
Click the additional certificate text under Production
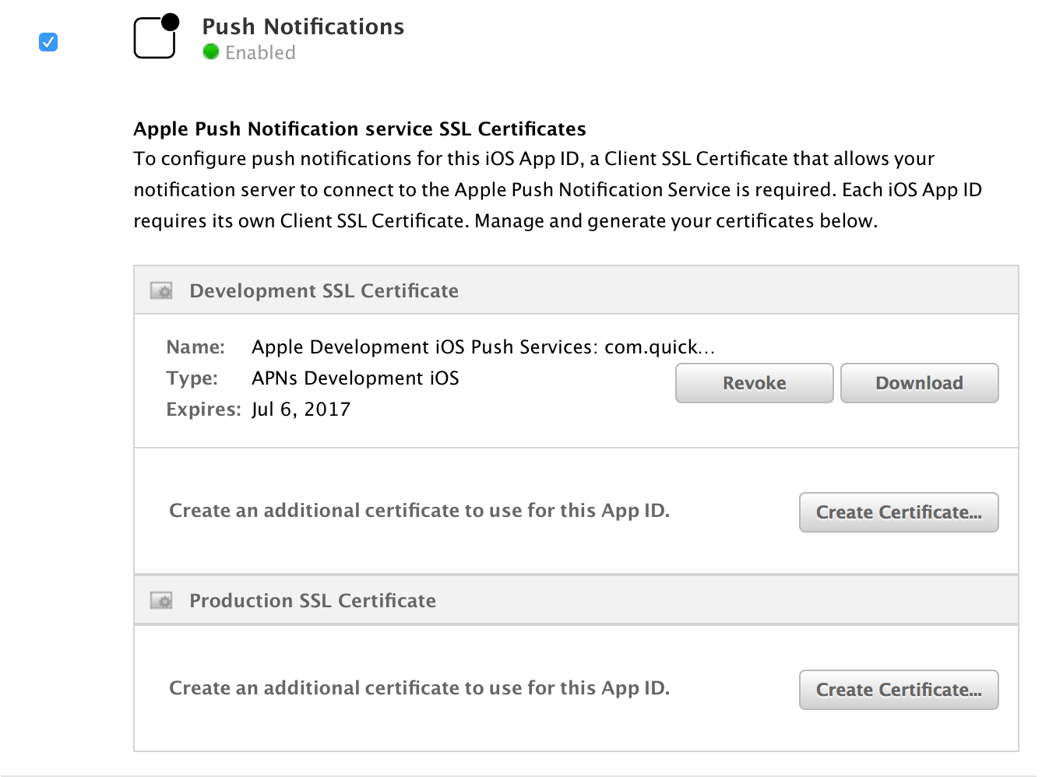click(419, 688)
